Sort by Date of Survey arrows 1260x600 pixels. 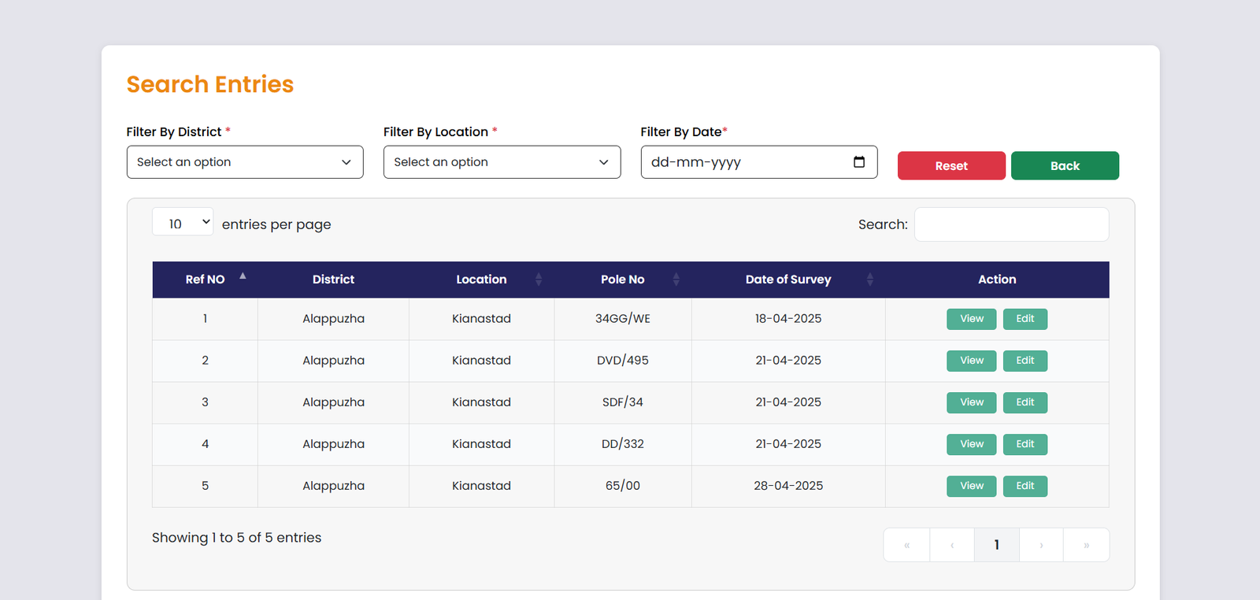click(869, 280)
